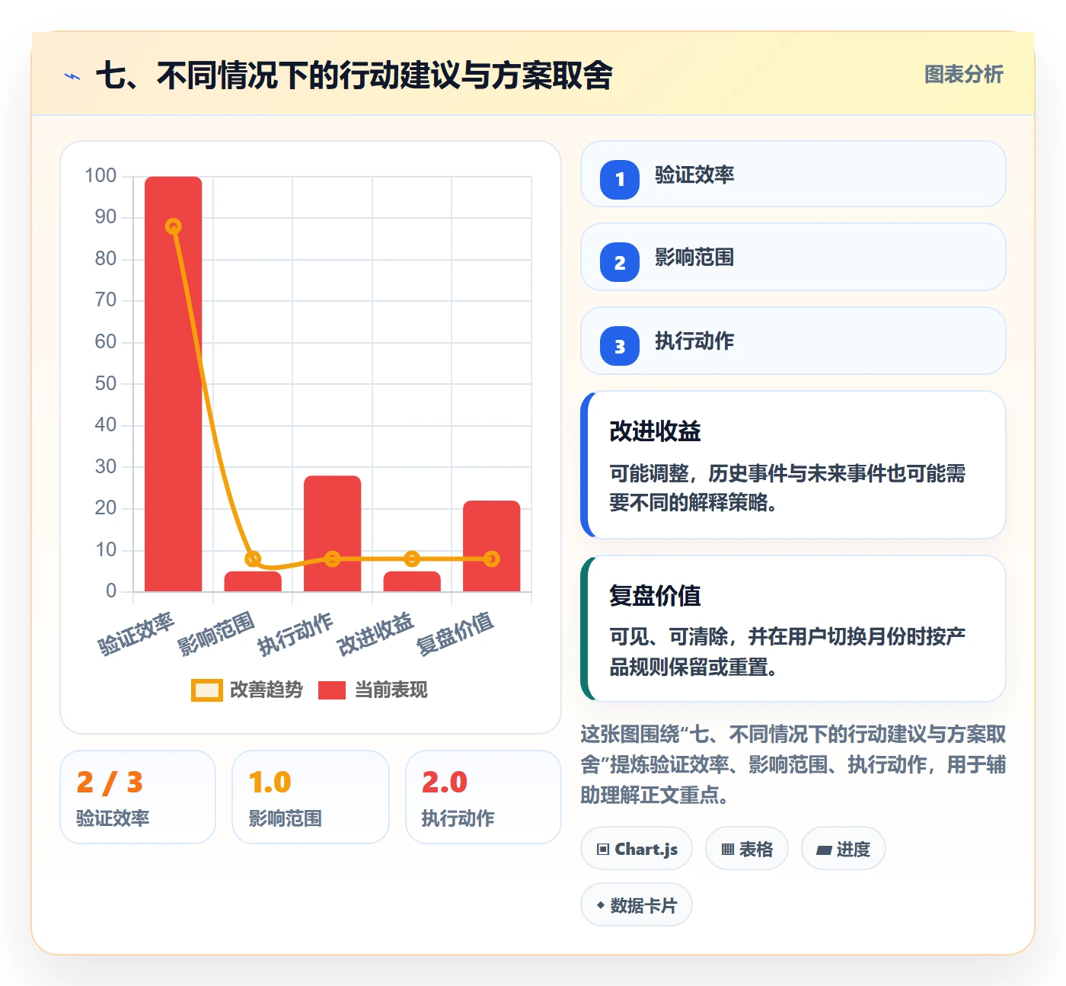Image resolution: width=1066 pixels, height=986 pixels.
Task: Toggle the 改善趋势 legend swatch
Action: point(206,690)
